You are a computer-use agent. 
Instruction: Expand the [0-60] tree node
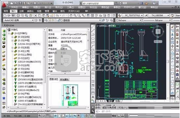[12, 72]
